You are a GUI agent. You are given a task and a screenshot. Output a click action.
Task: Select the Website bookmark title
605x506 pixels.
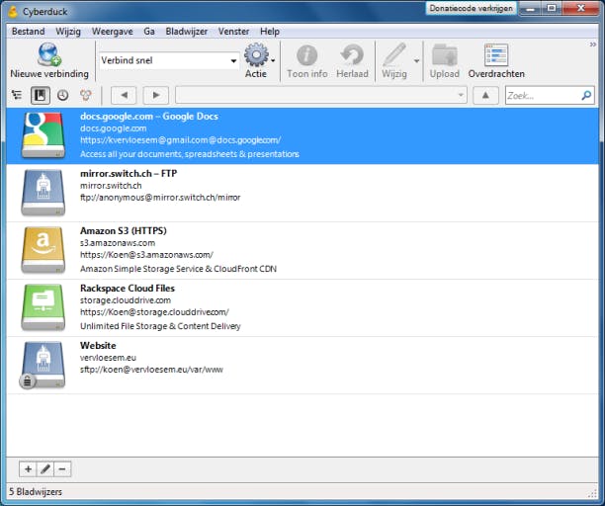[x=98, y=345]
